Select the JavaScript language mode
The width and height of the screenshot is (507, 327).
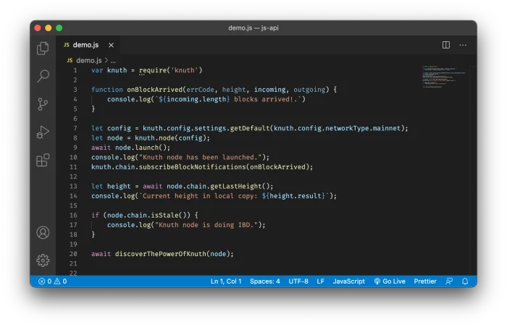point(349,281)
